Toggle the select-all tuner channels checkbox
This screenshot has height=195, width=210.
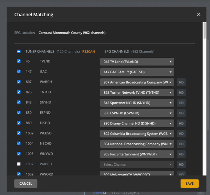[x=19, y=52]
